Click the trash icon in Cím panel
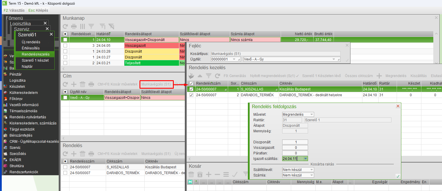The height and width of the screenshot is (191, 442). click(x=83, y=84)
